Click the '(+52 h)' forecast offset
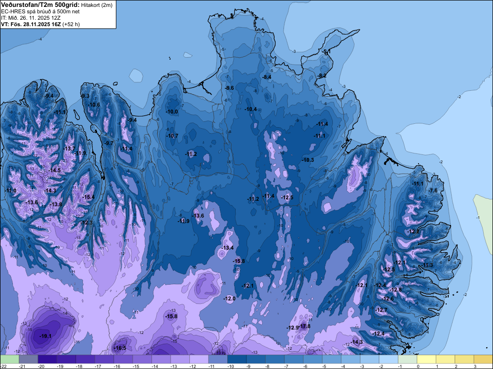Screen dimensions: 493x369 tap(71, 24)
